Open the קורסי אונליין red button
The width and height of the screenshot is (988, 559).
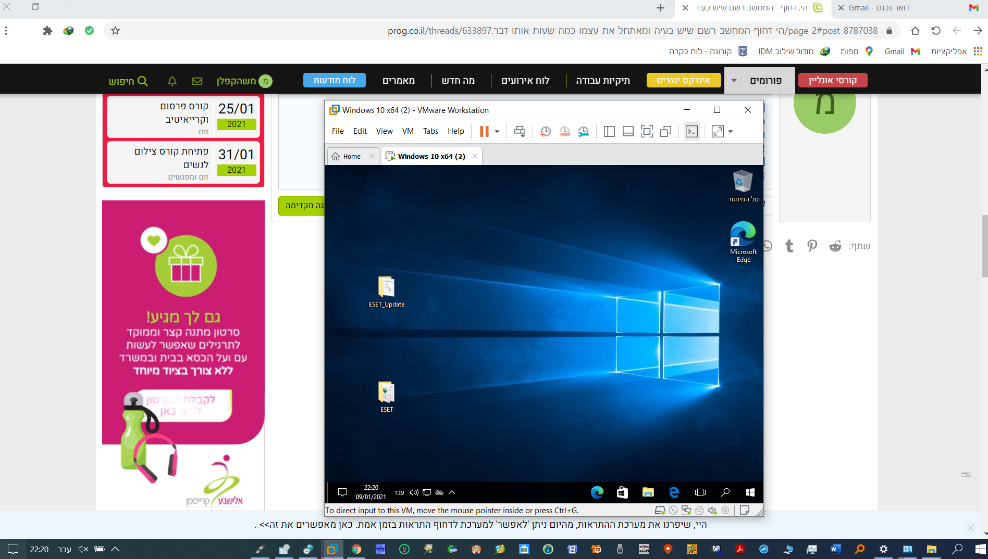coord(833,80)
